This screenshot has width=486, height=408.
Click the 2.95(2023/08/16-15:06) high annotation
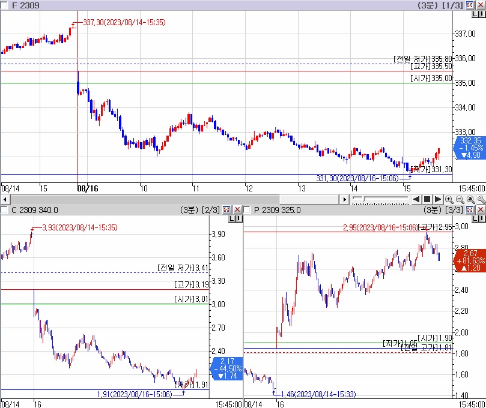tap(380, 227)
